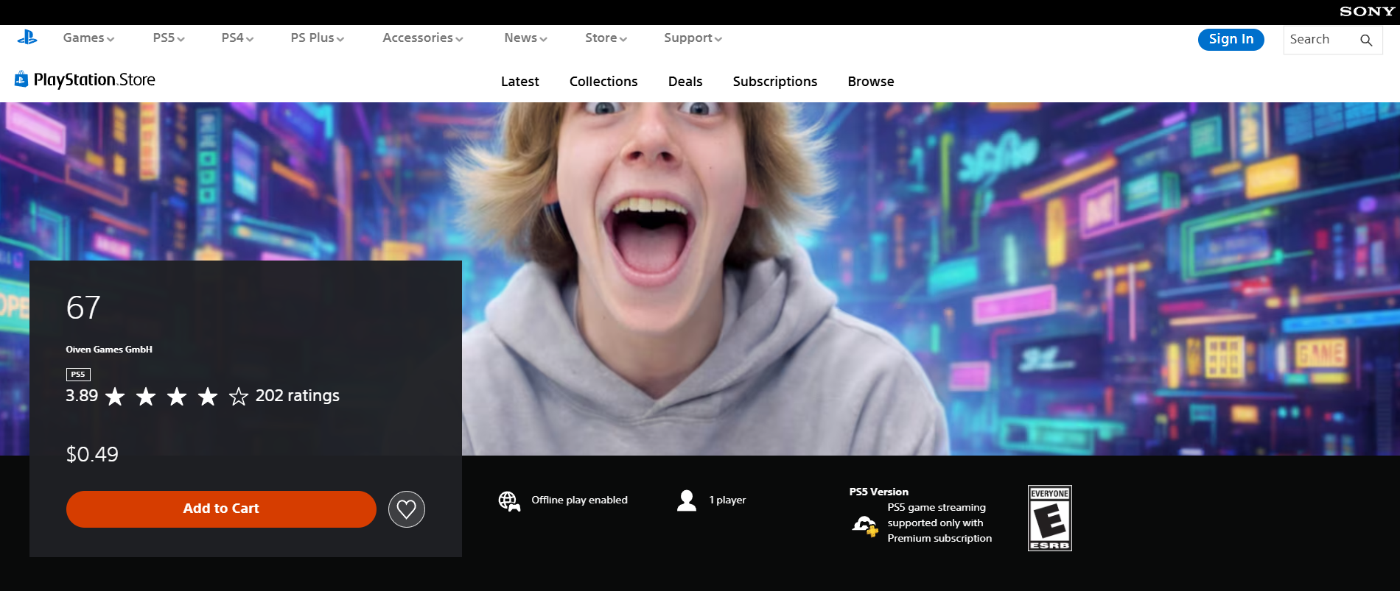Click the Offline play enabled text

580,500
